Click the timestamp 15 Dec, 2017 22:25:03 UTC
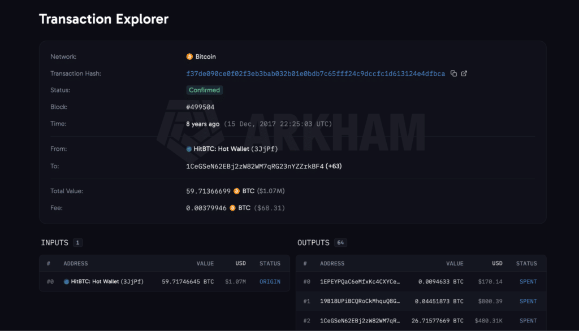Screen dimensions: 579x331 tap(278, 124)
